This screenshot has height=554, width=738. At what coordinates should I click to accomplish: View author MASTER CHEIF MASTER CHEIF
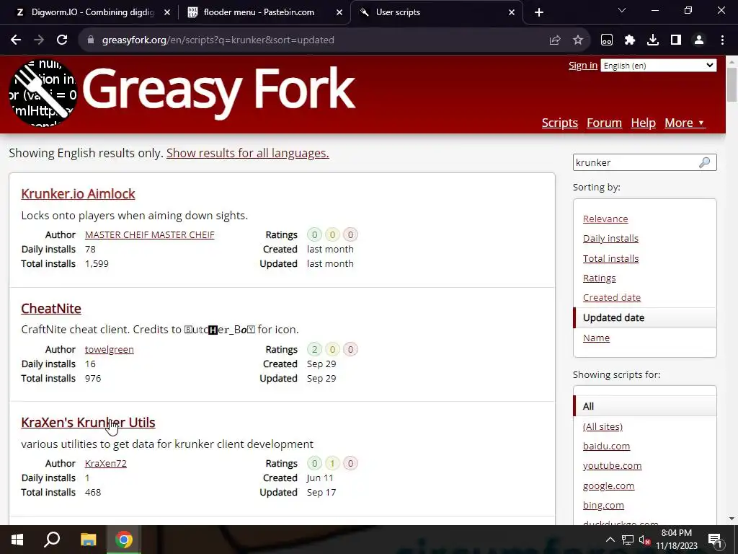click(x=150, y=234)
